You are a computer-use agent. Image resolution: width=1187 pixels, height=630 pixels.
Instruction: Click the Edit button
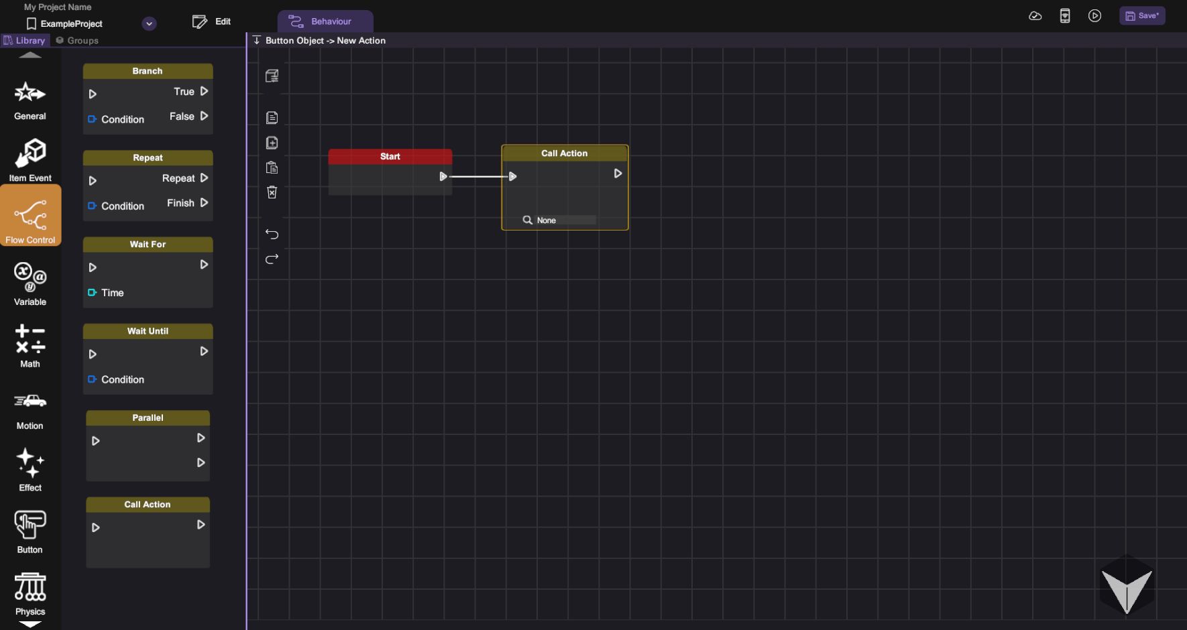point(211,21)
